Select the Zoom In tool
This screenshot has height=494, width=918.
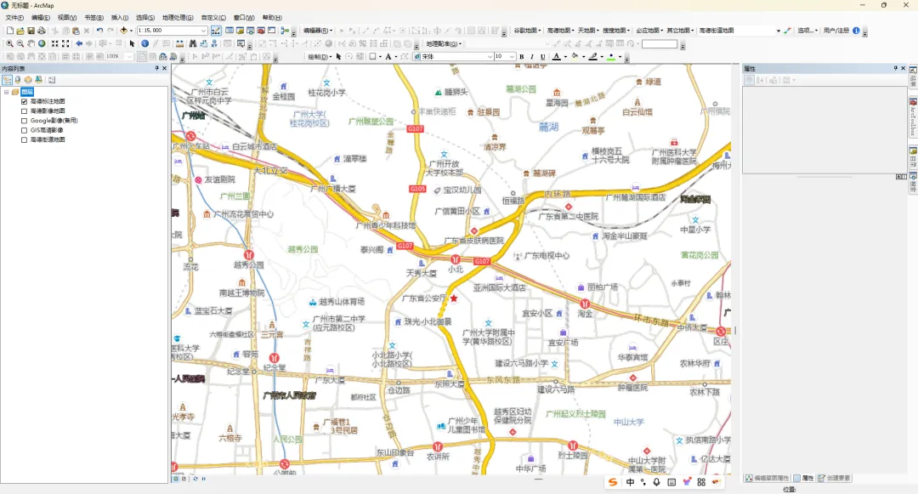[9, 43]
